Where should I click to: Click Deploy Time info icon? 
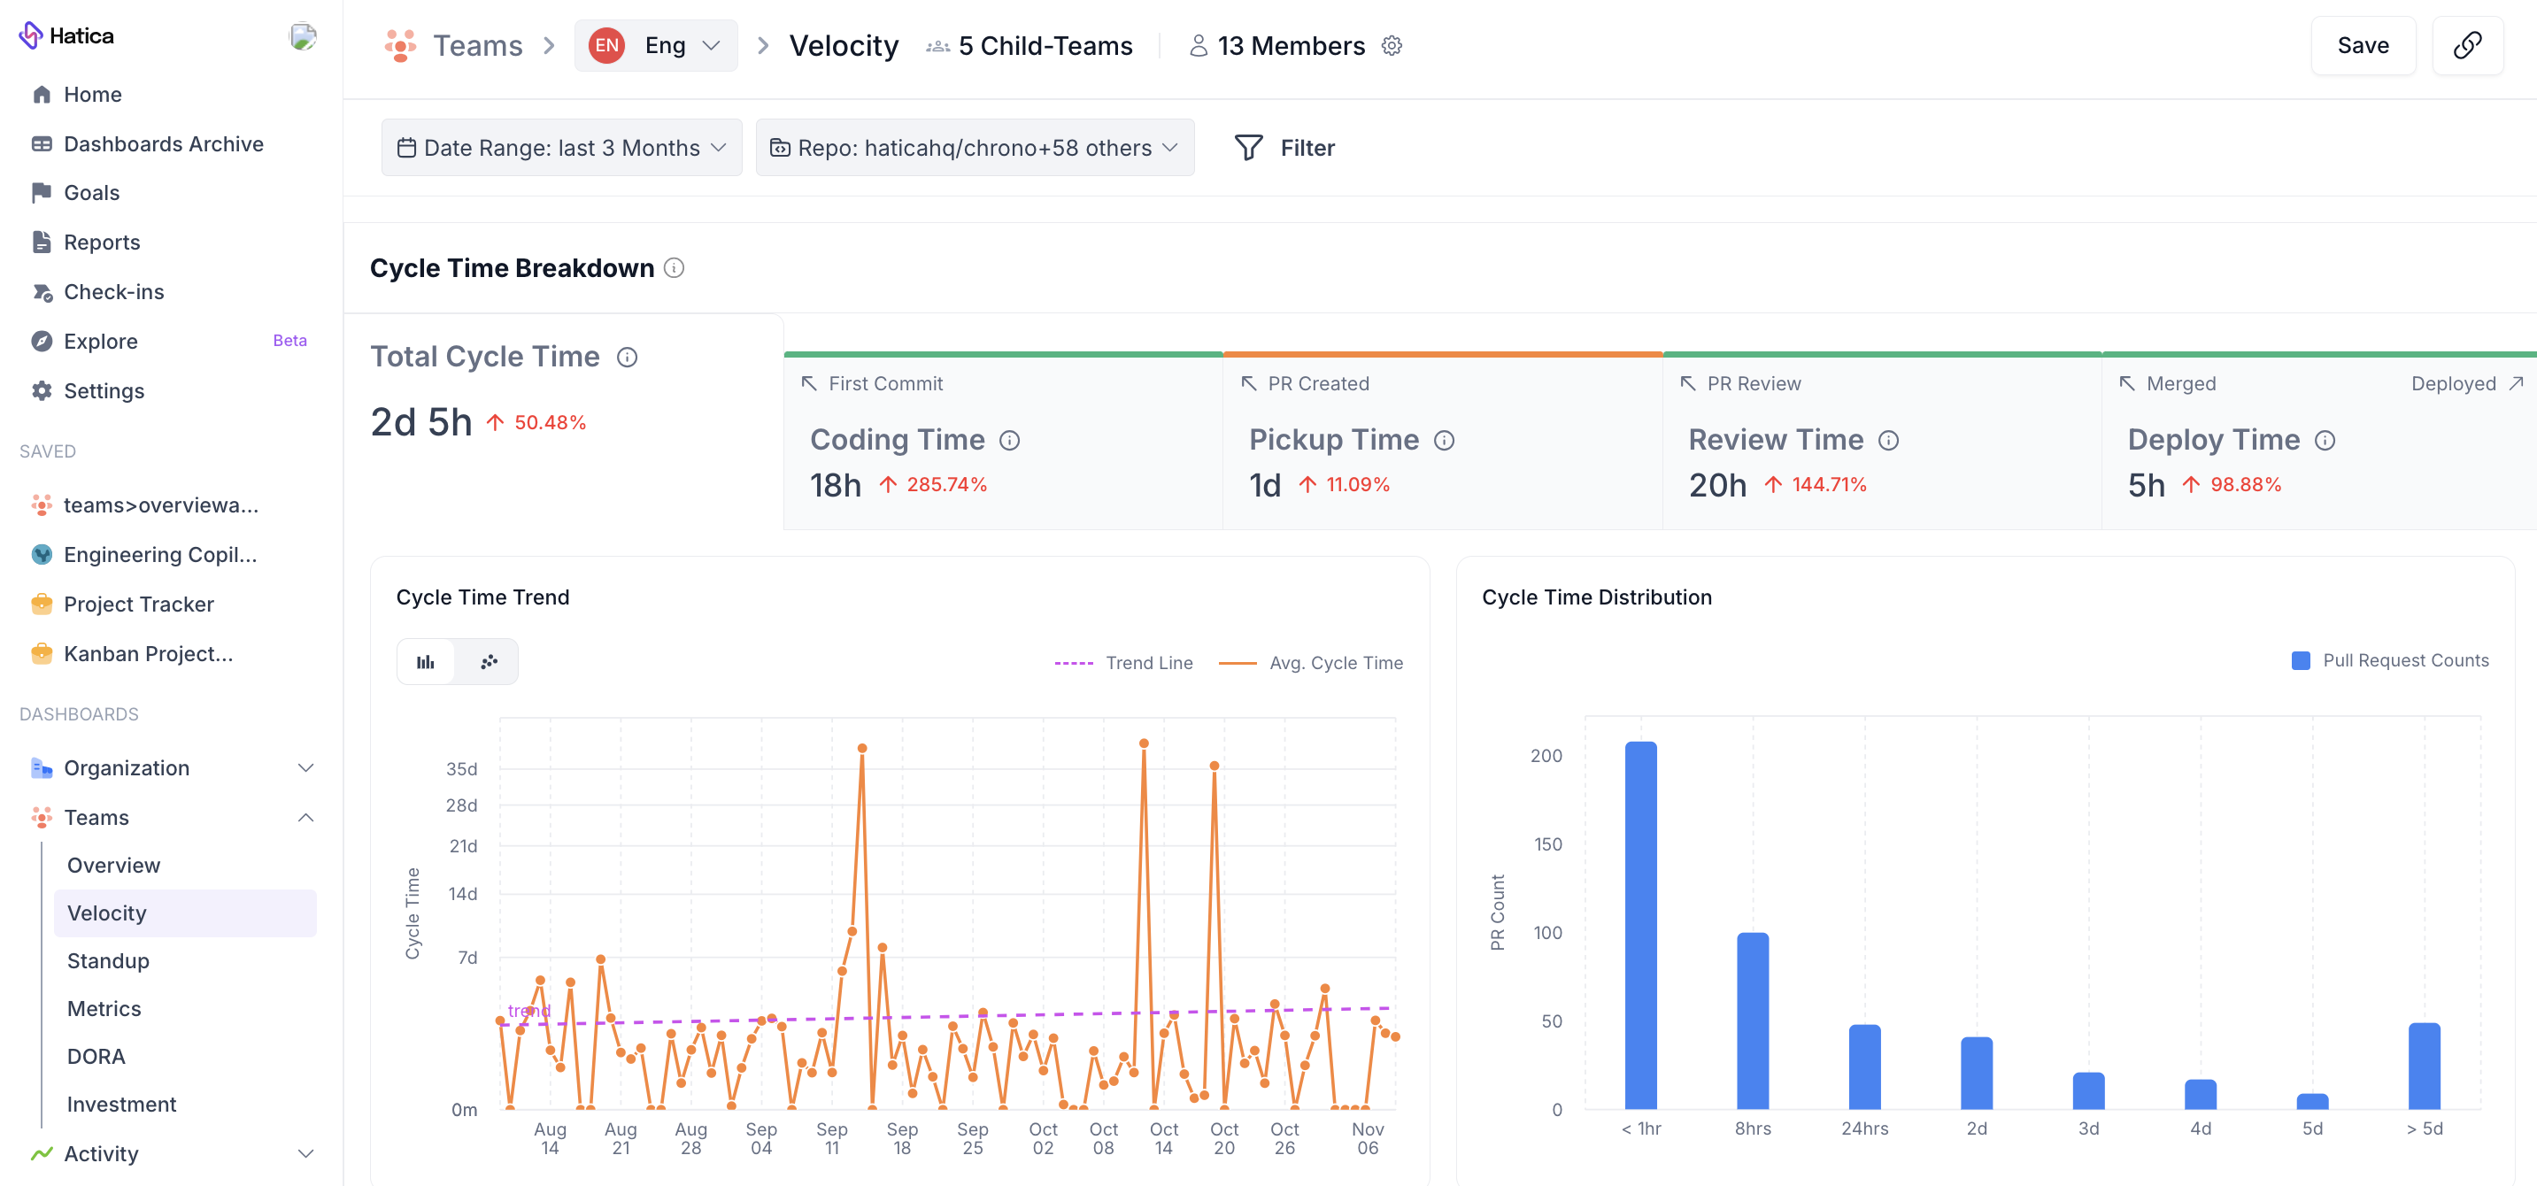coord(2325,440)
